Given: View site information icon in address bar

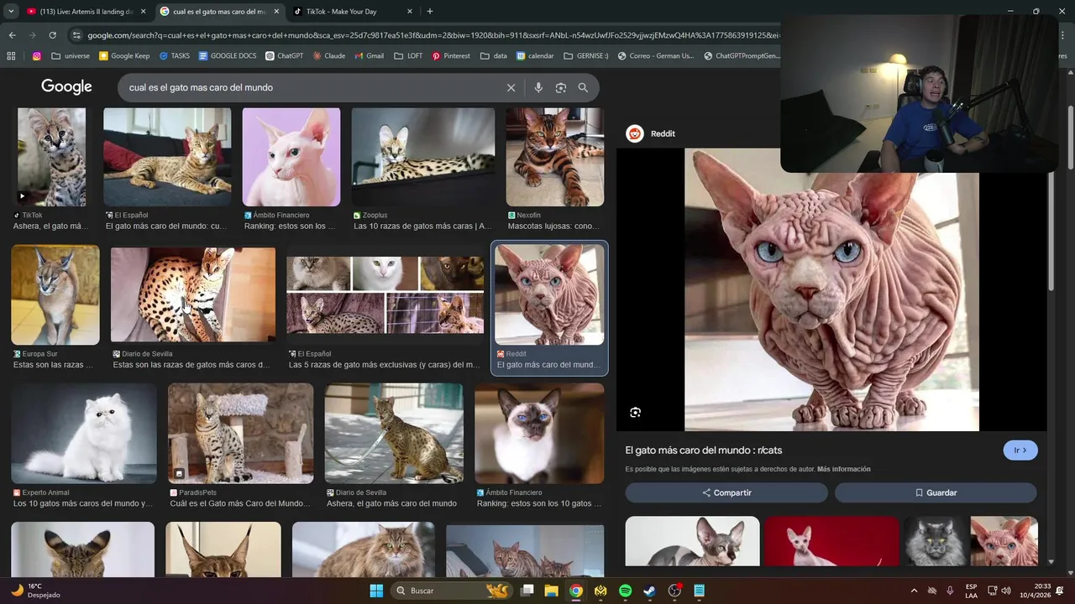Looking at the screenshot, I should [x=76, y=35].
